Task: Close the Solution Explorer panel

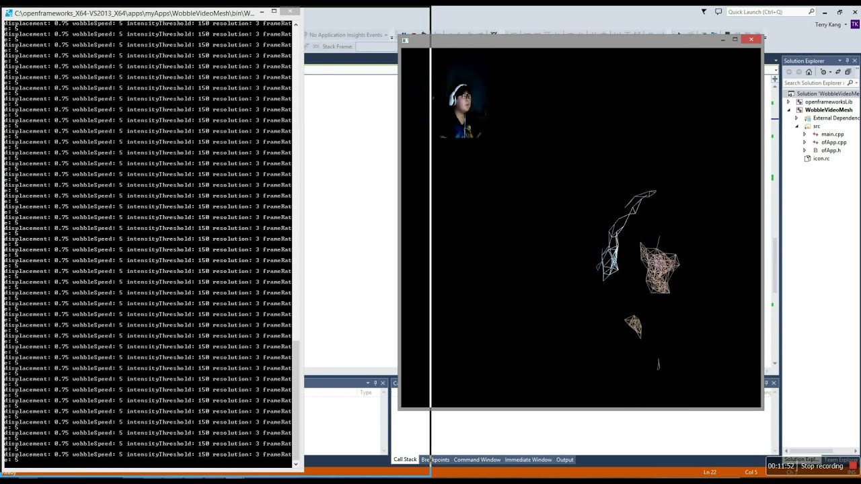Action: (854, 61)
